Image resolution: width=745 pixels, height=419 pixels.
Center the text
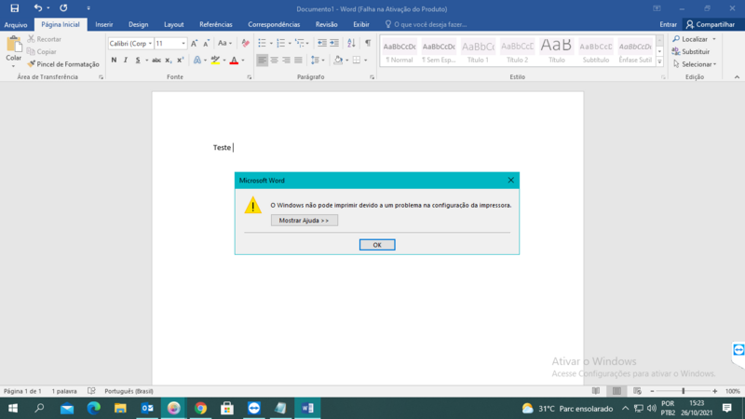274,60
